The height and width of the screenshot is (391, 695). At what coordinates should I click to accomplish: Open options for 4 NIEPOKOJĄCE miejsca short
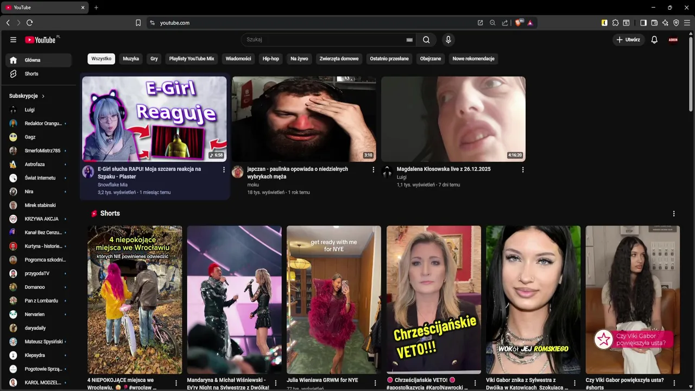point(176,383)
